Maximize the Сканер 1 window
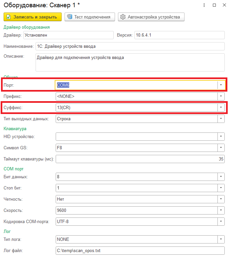The image size is (230, 258). 214,5
